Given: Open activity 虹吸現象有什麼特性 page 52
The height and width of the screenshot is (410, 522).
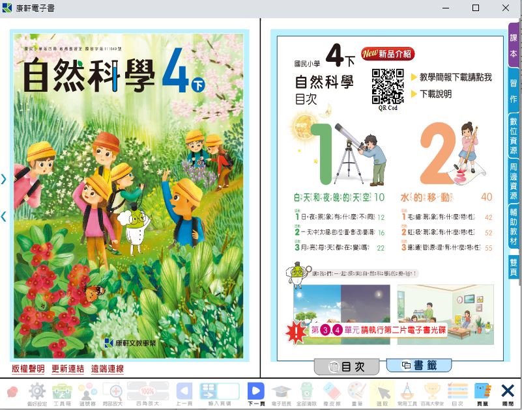Looking at the screenshot, I should point(446,232).
